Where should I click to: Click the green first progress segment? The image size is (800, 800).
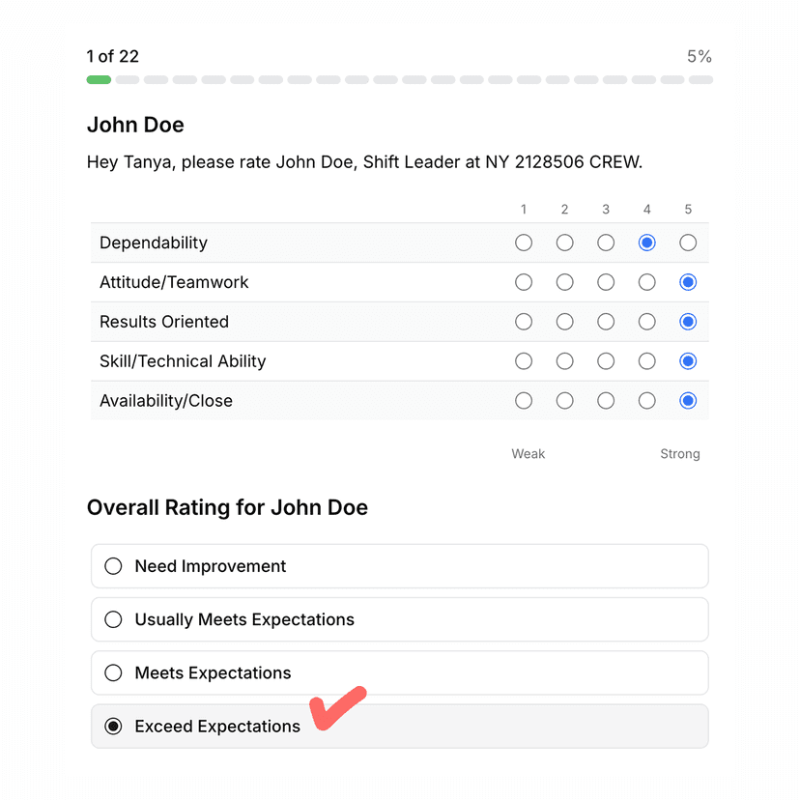click(x=99, y=79)
